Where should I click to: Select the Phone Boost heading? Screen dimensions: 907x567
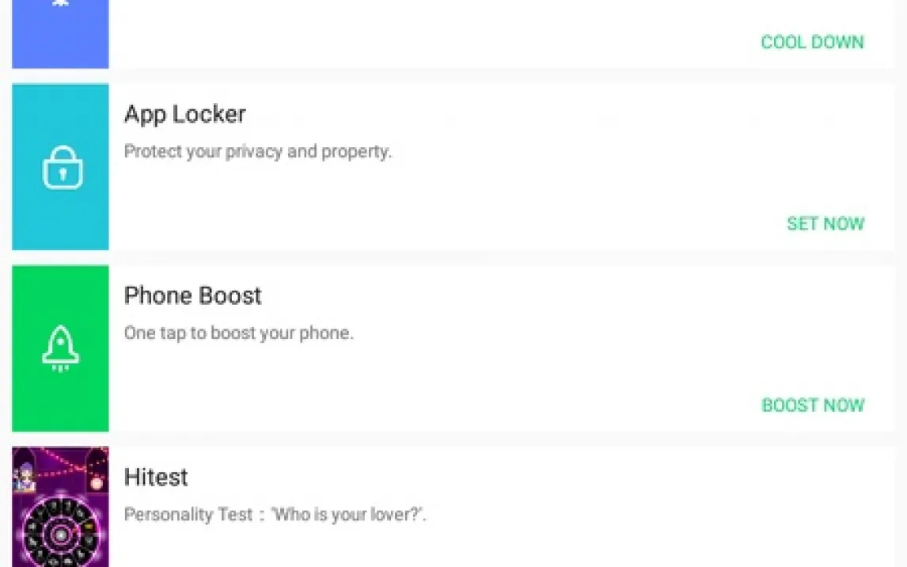[192, 295]
